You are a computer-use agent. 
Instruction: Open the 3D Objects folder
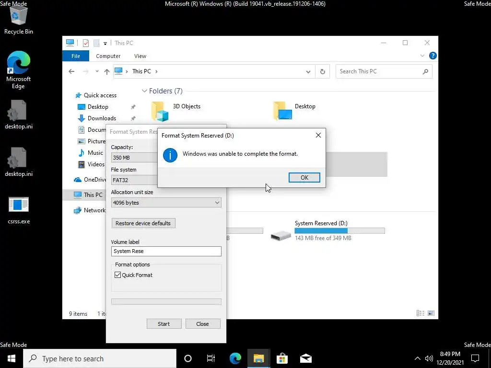(x=176, y=111)
